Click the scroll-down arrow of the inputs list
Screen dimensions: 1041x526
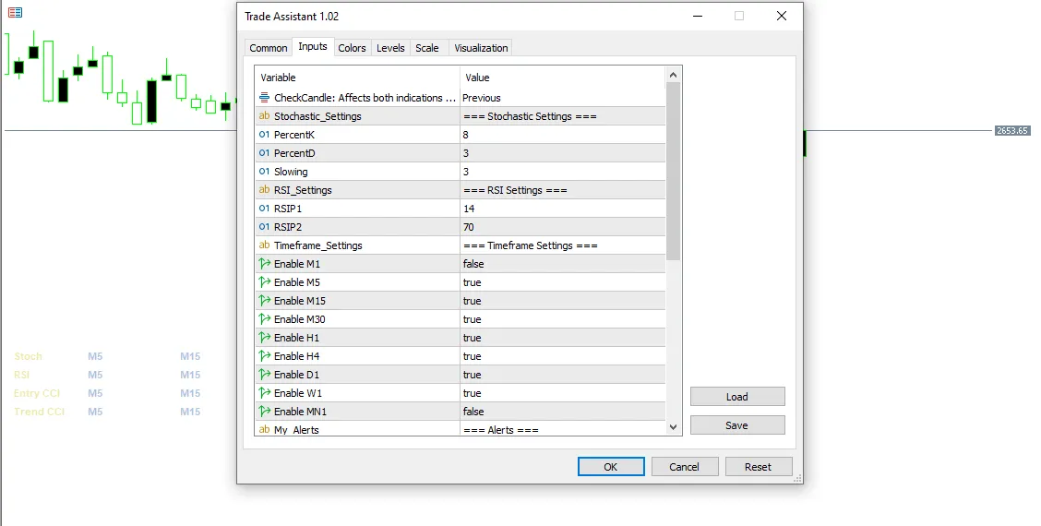pos(673,426)
